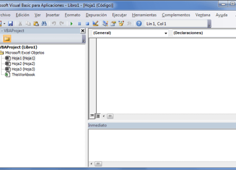Click the ThisWorkbook Excel icon
This screenshot has height=170, width=236.
tap(7, 74)
